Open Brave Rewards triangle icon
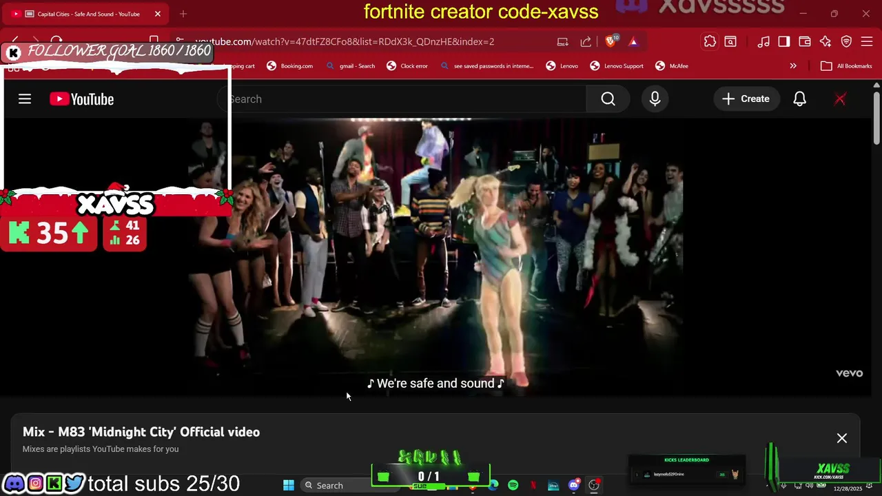 point(633,41)
